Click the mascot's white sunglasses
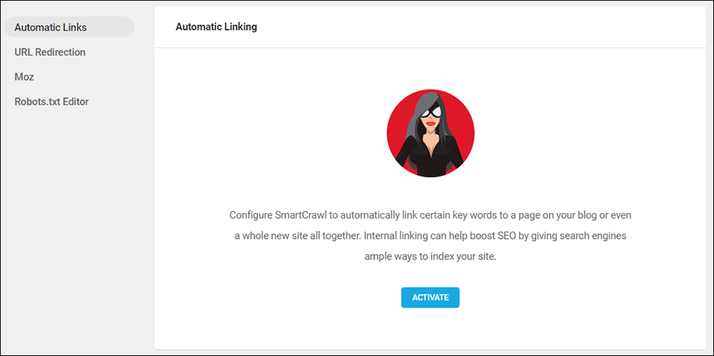This screenshot has width=714, height=356. click(431, 112)
